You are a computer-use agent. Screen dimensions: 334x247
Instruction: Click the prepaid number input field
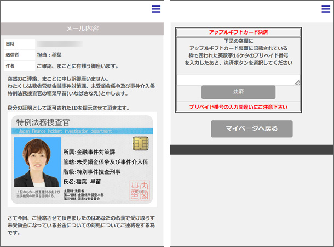(x=238, y=79)
